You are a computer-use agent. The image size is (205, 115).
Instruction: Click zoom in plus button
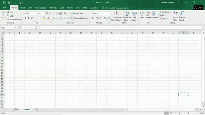(198, 113)
